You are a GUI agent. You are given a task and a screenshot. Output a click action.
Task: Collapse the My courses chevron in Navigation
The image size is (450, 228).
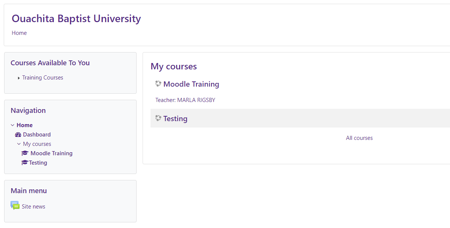click(x=19, y=144)
